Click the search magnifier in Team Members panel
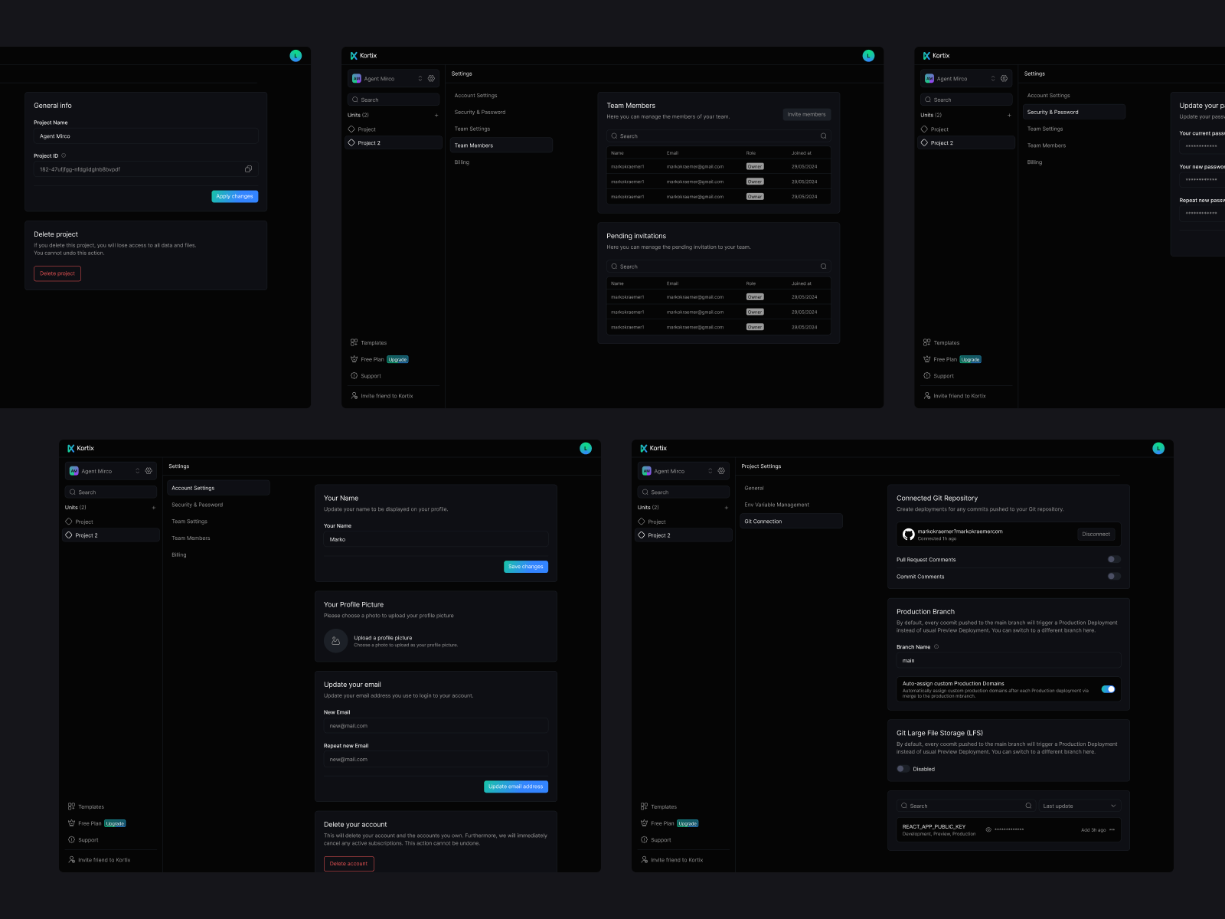Screen dimensions: 1225x919 click(x=823, y=136)
